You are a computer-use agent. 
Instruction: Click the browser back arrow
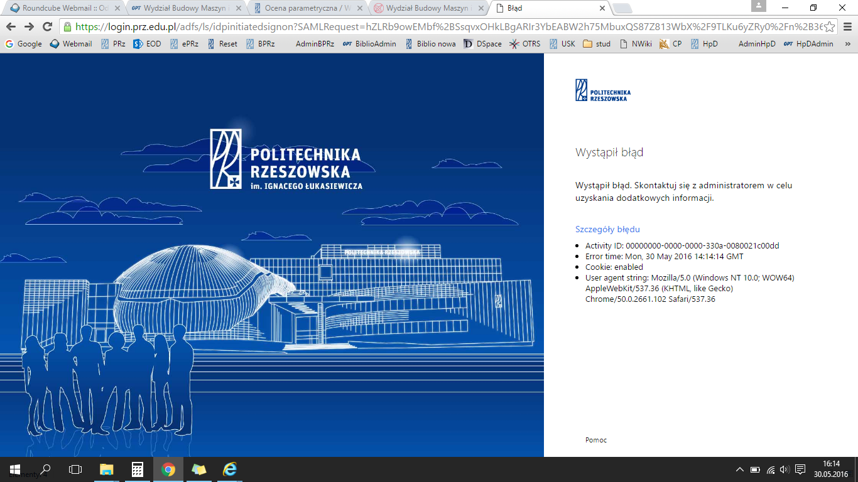[11, 27]
